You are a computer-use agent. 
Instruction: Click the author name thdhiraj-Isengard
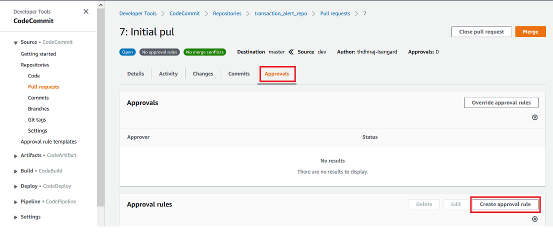point(377,52)
